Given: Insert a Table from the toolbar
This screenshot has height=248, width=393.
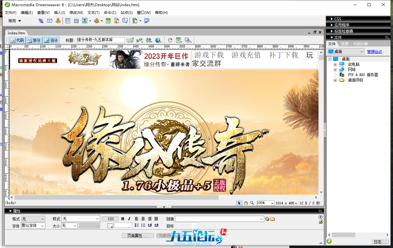Looking at the screenshot, I should (x=68, y=21).
